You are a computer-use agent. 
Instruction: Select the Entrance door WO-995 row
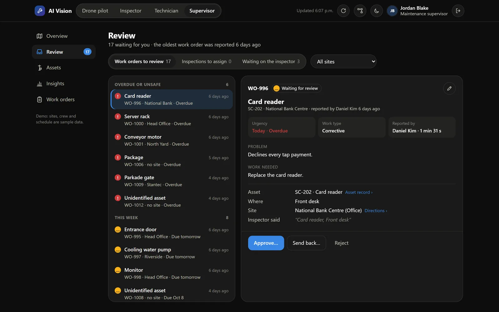click(x=172, y=233)
